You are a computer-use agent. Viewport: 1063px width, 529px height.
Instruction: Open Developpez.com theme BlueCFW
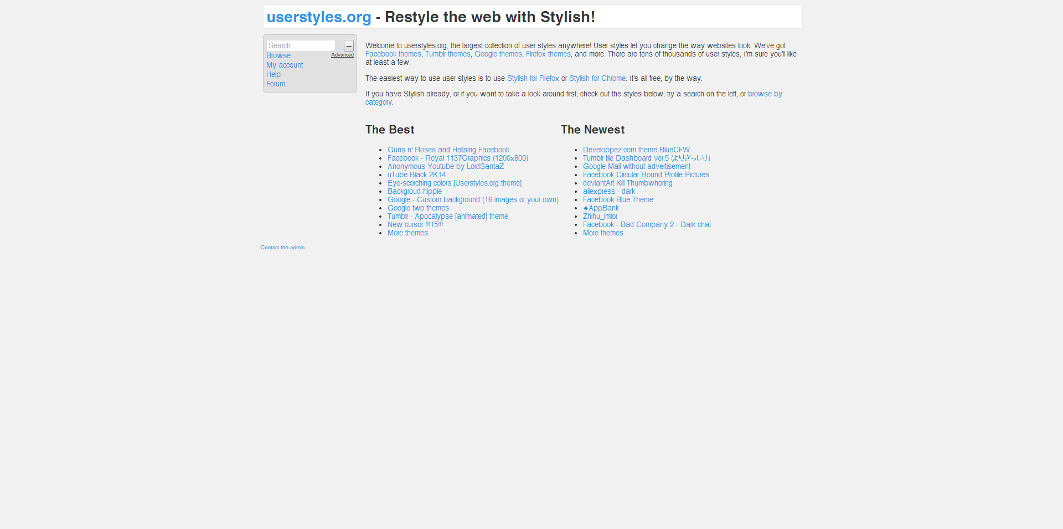tap(636, 150)
